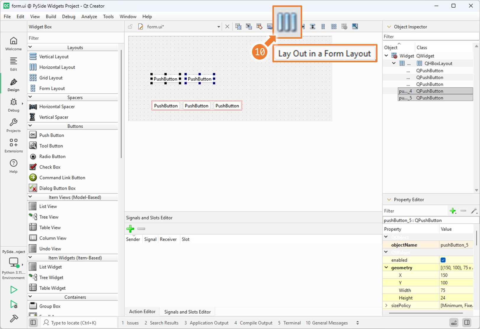This screenshot has width=480, height=329.
Task: Toggle right sidebar visibility
Action: 467,323
